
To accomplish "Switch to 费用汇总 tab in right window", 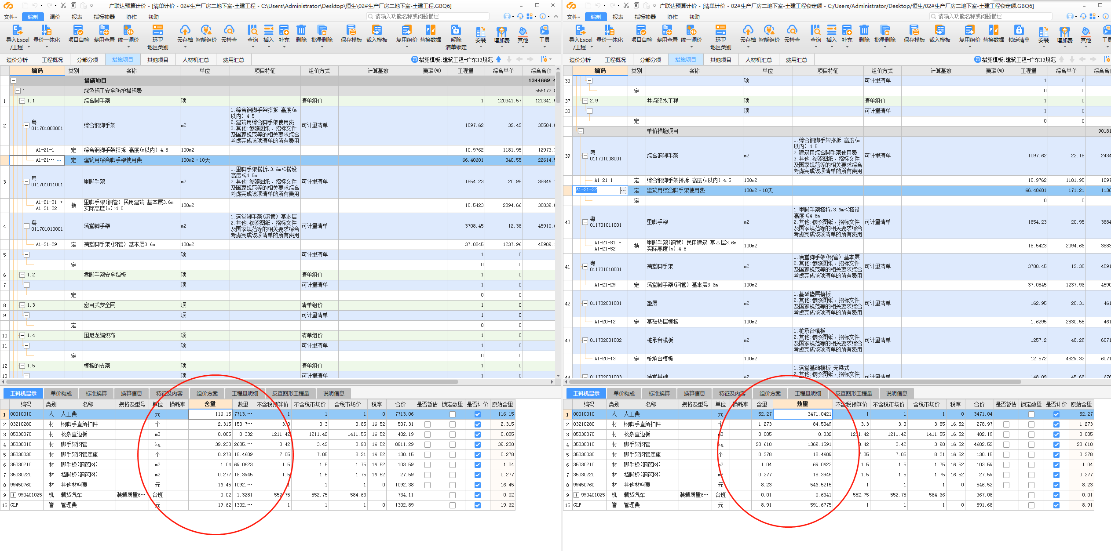I will click(797, 60).
